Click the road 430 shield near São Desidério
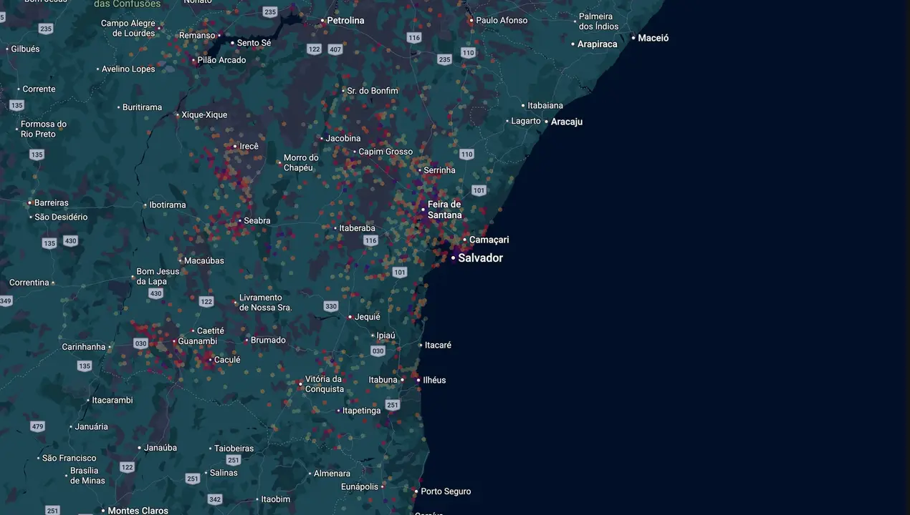Image resolution: width=910 pixels, height=515 pixels. click(x=70, y=240)
